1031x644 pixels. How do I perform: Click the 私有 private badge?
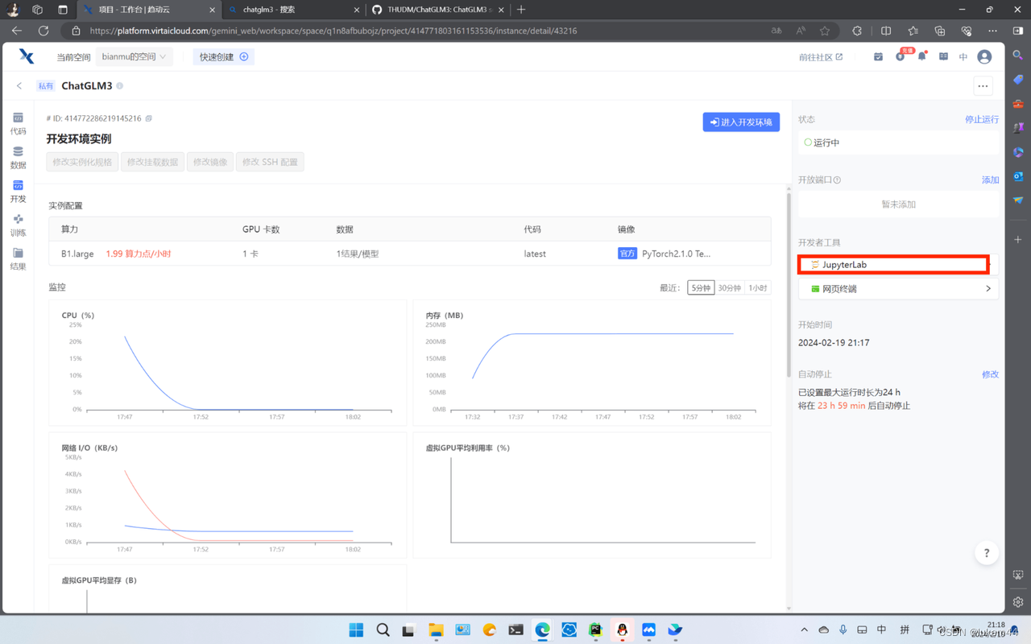coord(46,86)
